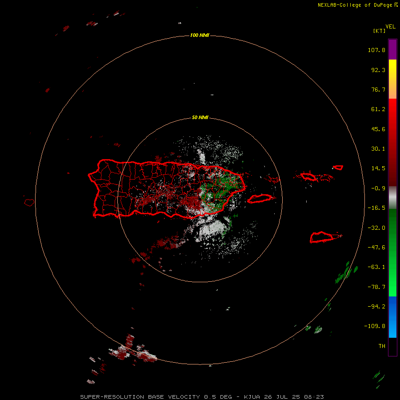Select the -0.9 scale value

point(378,188)
